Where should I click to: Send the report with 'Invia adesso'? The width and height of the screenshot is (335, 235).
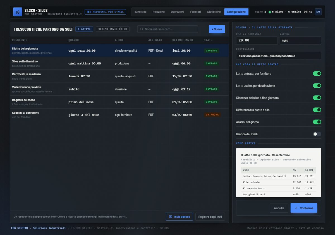click(x=179, y=217)
